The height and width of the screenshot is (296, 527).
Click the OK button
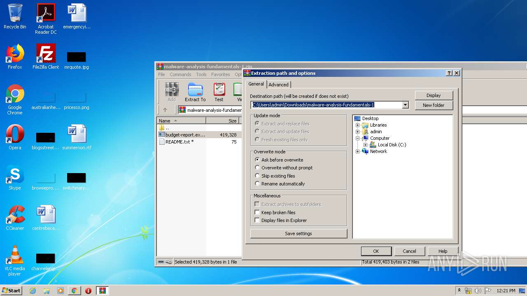[376, 251]
